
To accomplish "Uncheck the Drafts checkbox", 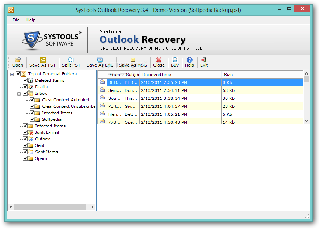I will click(25, 87).
